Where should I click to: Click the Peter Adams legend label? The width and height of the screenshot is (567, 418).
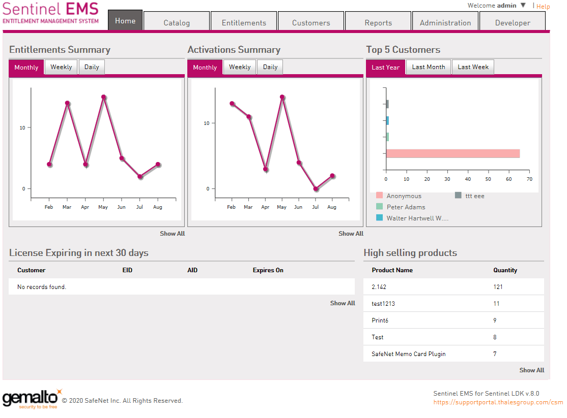coord(406,207)
